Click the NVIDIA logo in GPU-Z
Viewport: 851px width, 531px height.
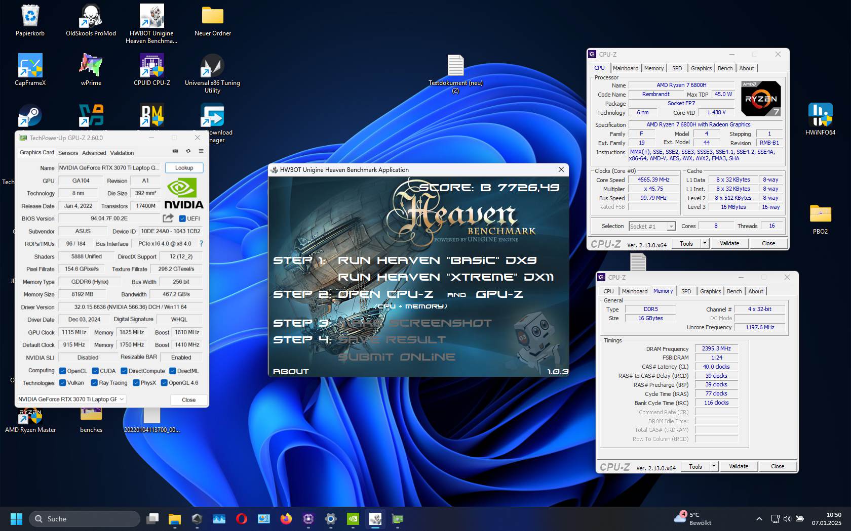[183, 194]
